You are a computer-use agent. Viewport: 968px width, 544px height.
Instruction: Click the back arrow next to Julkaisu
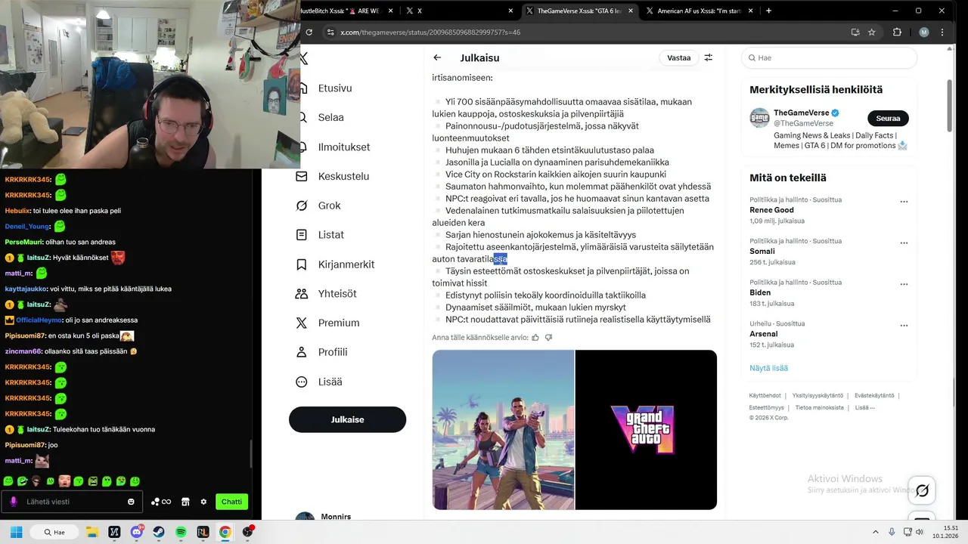click(437, 57)
